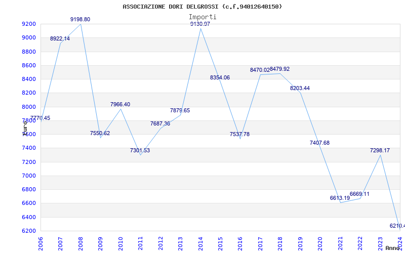The height and width of the screenshot is (253, 405).
Task: Click y-axis value 8000
Action: pyautogui.click(x=29, y=107)
